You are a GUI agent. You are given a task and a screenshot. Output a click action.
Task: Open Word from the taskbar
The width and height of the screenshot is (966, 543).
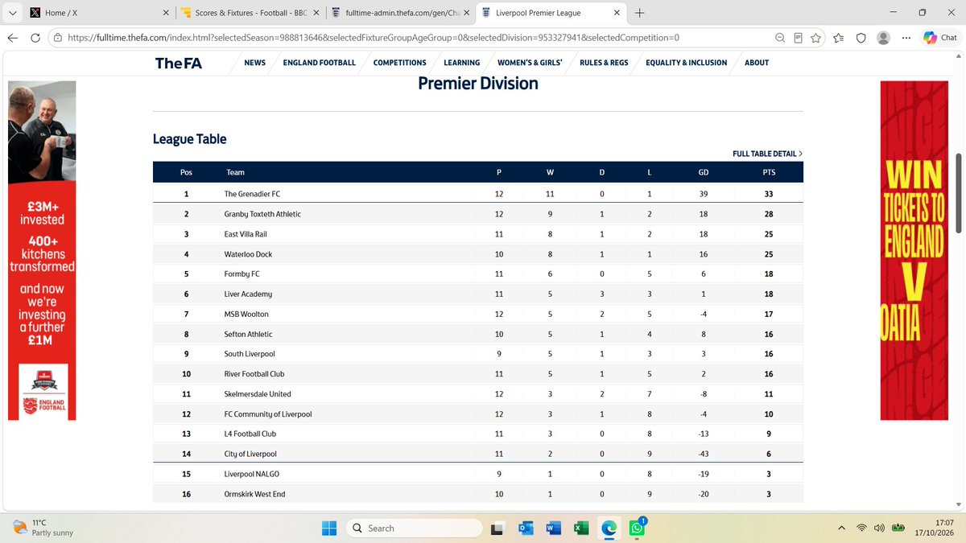[x=553, y=528]
